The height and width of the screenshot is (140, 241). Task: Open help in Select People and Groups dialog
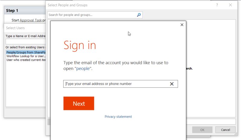tap(217, 5)
